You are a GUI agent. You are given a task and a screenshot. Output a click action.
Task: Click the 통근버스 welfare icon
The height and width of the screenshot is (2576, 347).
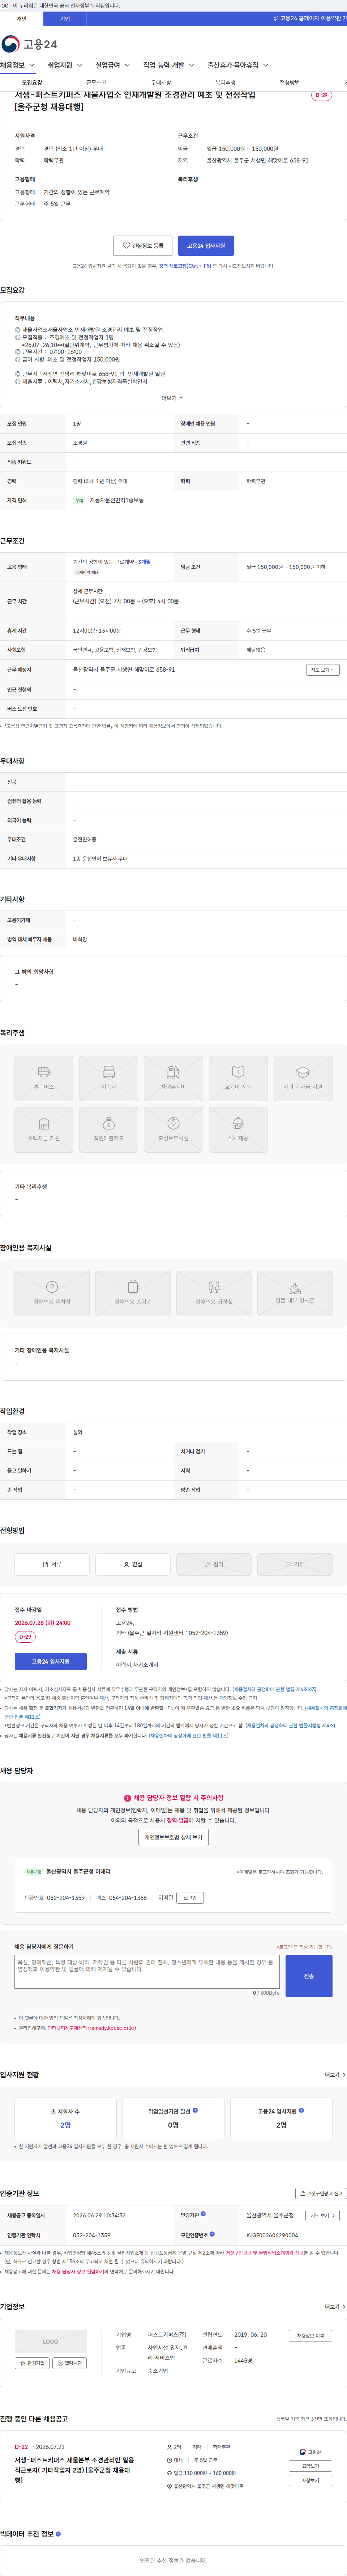coord(44,1079)
